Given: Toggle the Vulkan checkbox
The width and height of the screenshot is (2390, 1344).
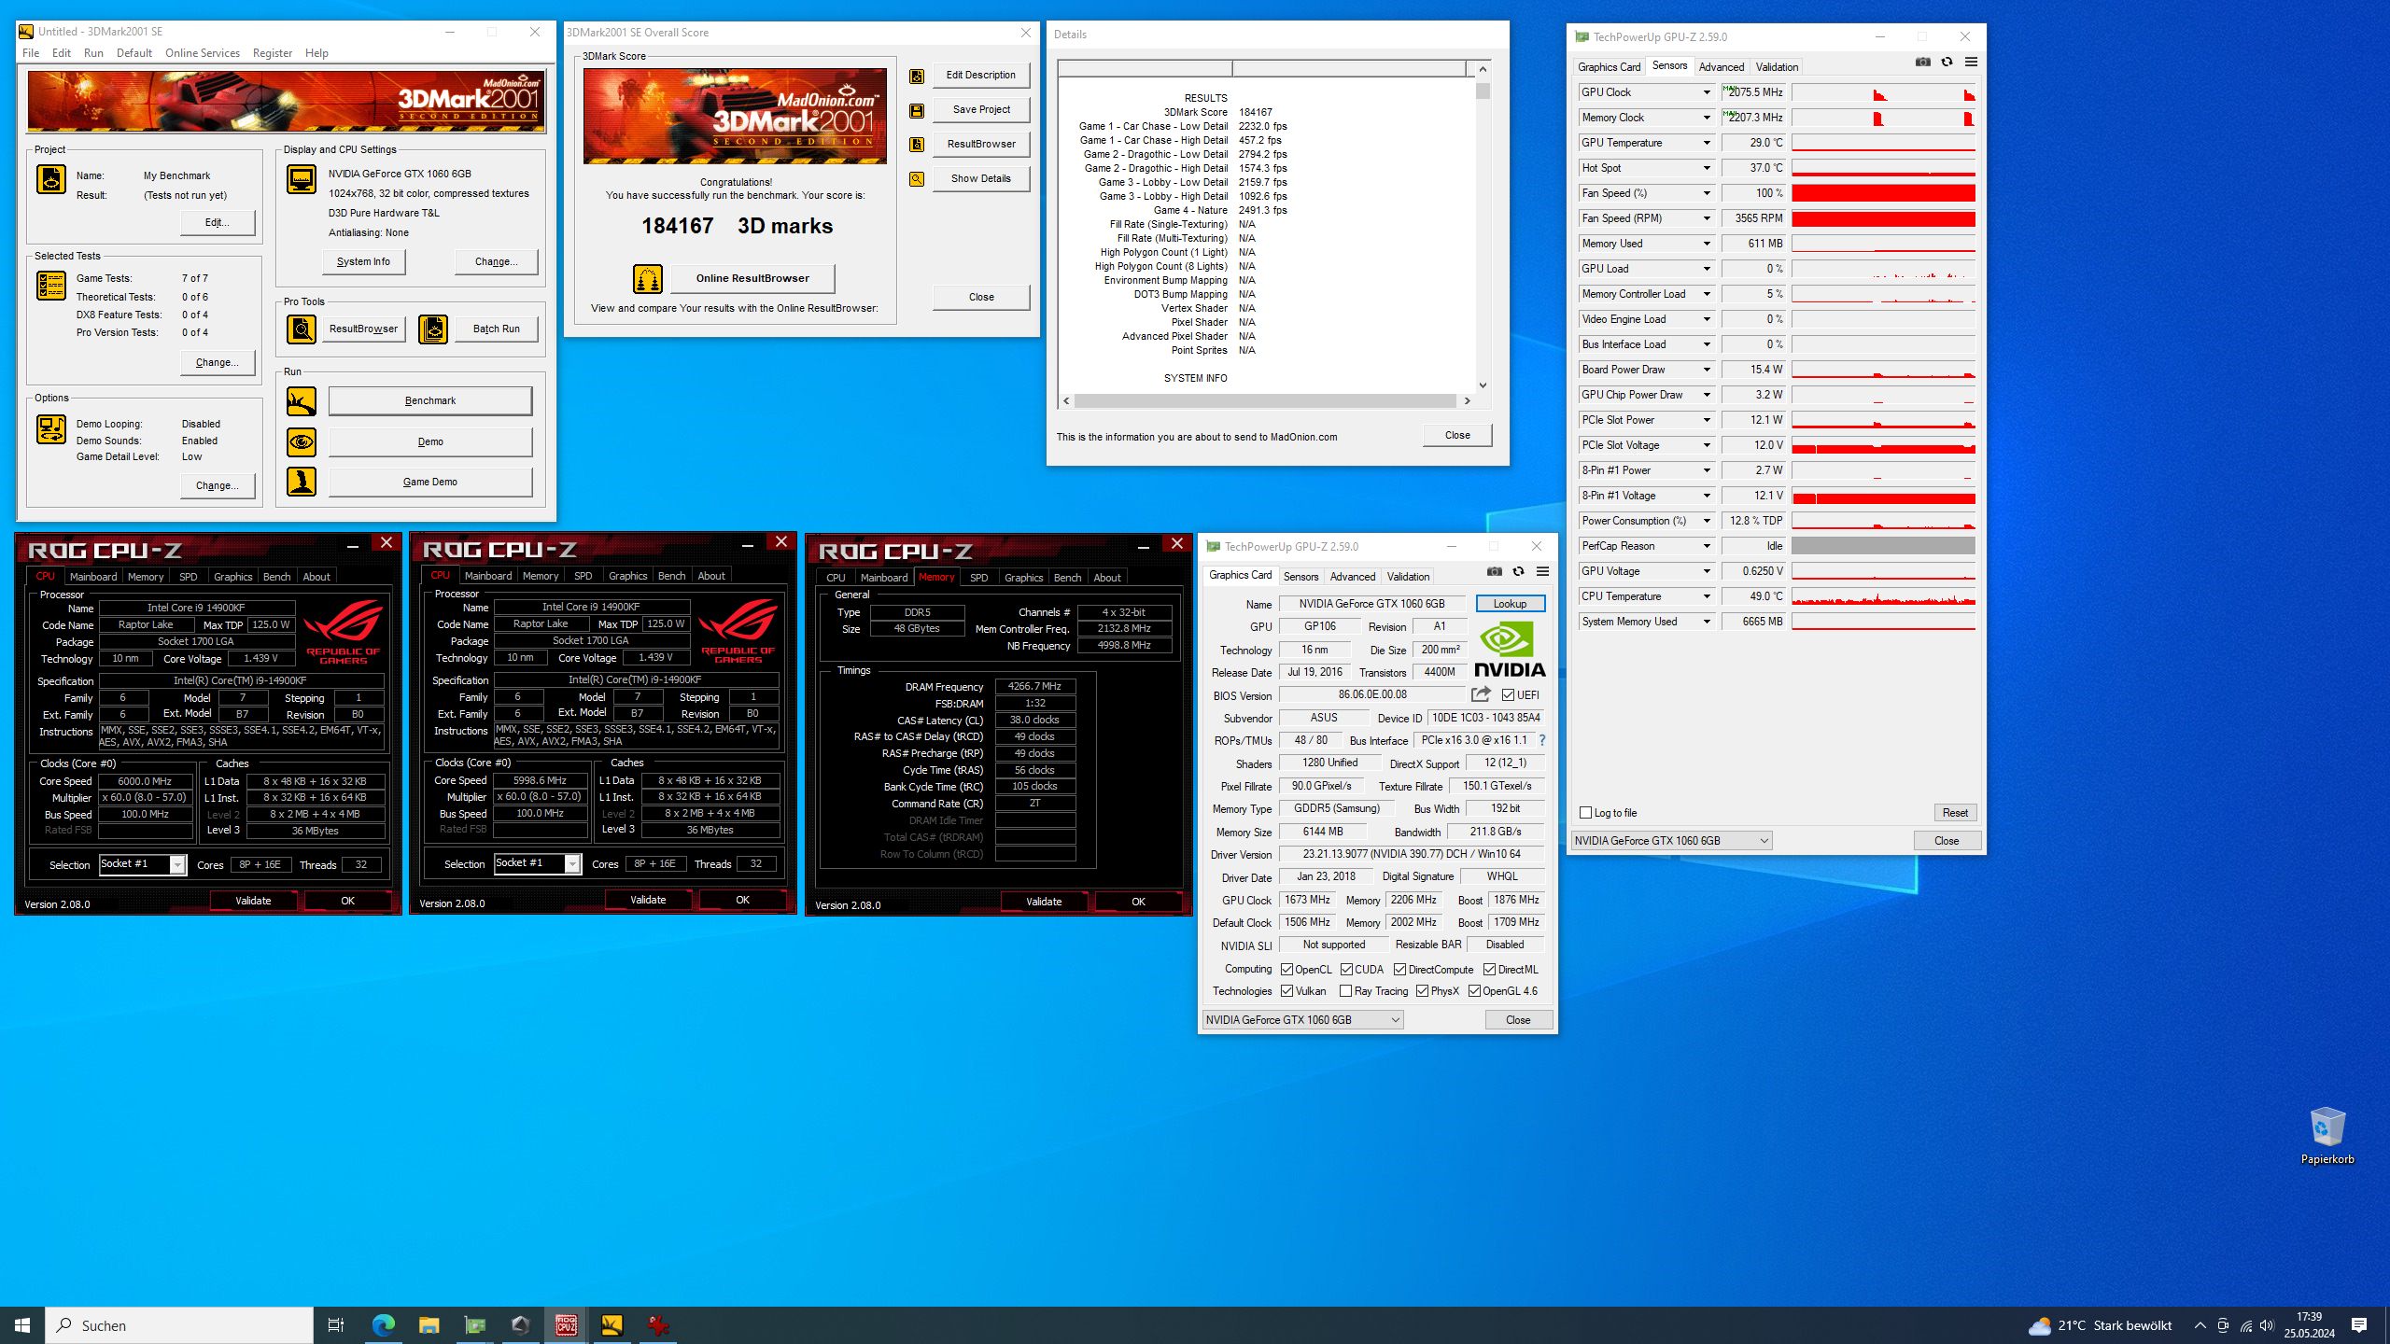Looking at the screenshot, I should (x=1286, y=991).
